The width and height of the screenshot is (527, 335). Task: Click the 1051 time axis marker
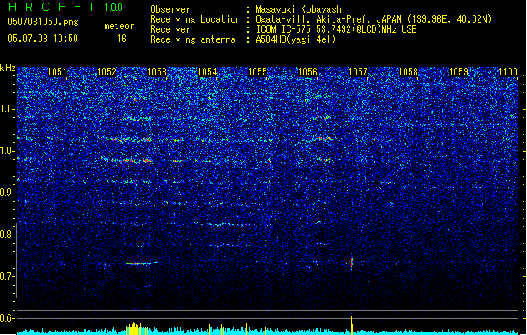pos(57,72)
